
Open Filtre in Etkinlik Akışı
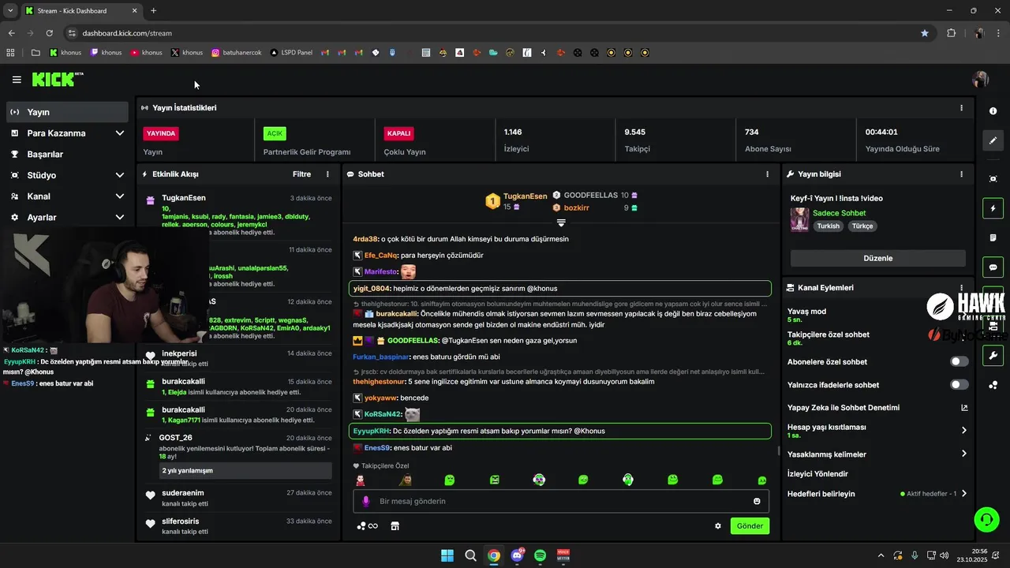[x=301, y=174]
